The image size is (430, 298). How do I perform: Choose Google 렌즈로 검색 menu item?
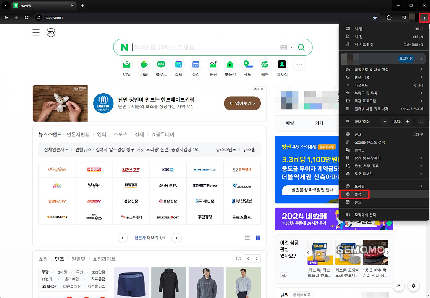click(384, 142)
